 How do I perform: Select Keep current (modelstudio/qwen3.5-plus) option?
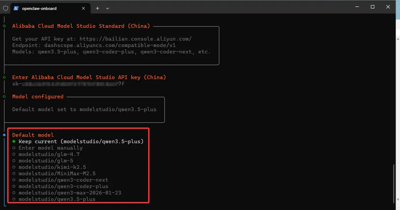coord(78,141)
